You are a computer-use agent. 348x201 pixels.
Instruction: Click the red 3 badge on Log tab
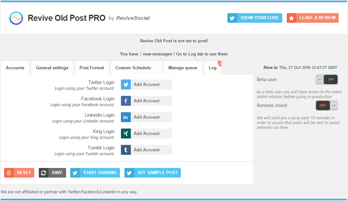pos(219,63)
